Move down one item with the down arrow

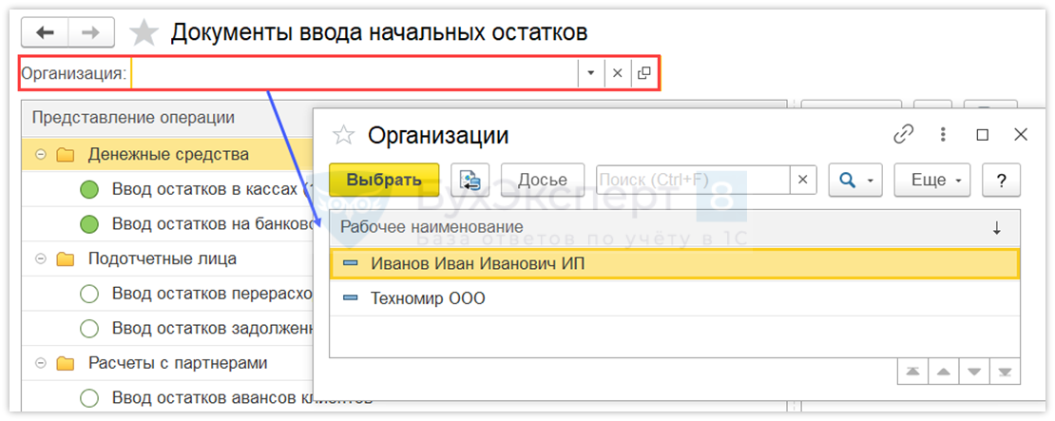[x=974, y=372]
